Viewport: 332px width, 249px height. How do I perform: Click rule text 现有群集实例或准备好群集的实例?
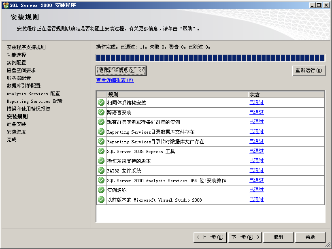point(143,122)
